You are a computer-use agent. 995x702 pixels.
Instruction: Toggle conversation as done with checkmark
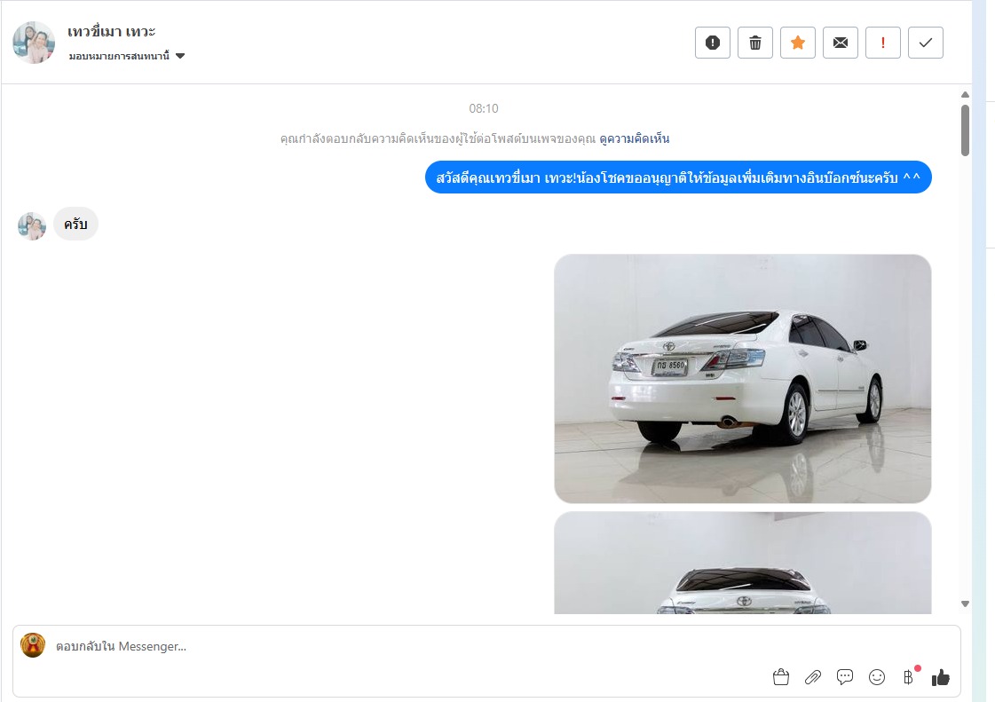[x=925, y=43]
